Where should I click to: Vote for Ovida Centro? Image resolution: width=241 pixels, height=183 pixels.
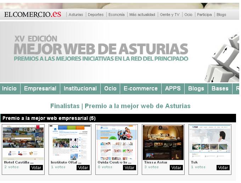click(x=129, y=168)
